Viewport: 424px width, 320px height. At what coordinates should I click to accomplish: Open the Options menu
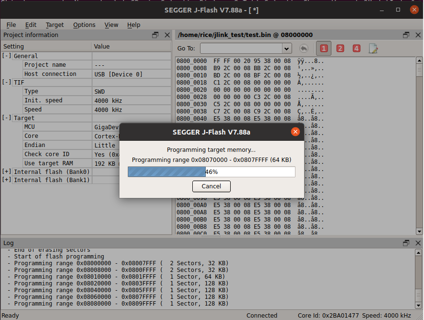[x=84, y=25]
